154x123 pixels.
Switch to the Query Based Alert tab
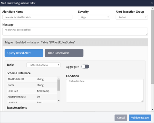(x=24, y=53)
